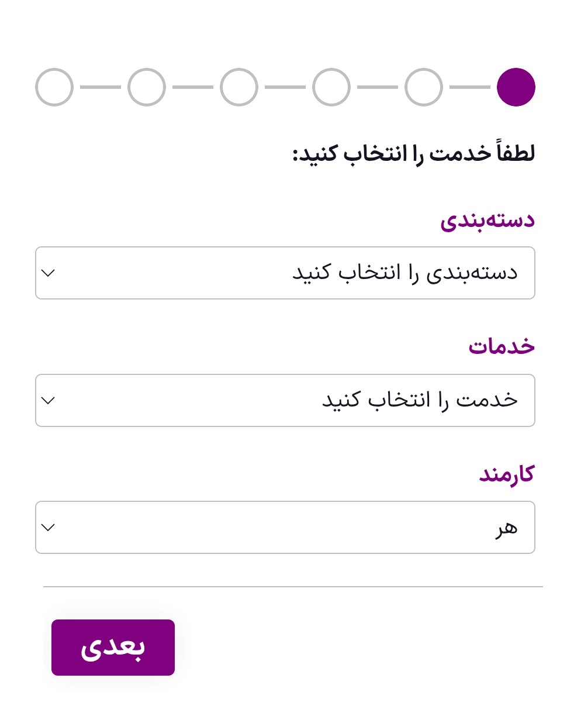The width and height of the screenshot is (567, 716).
Task: Click the connector line beside the leftmost step
Action: pos(101,87)
